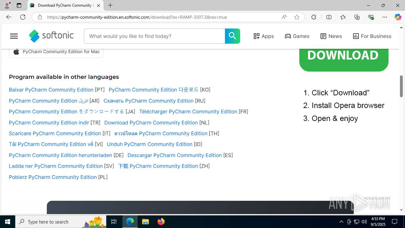
Task: Open the Thai [TH] PyCharm link
Action: tap(161, 133)
